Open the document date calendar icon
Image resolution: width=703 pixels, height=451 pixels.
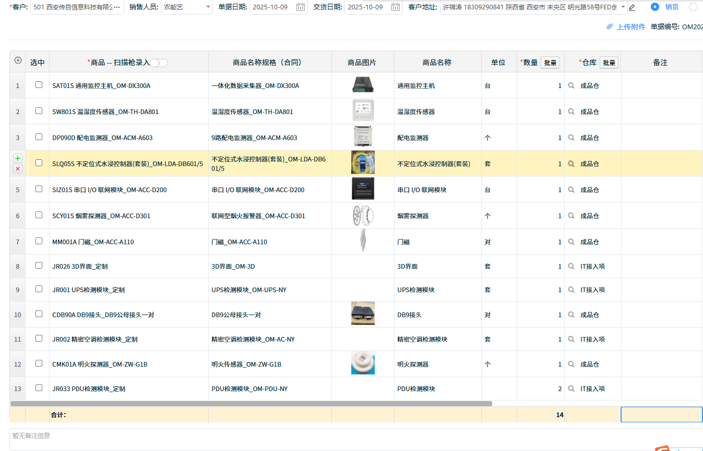tap(301, 7)
